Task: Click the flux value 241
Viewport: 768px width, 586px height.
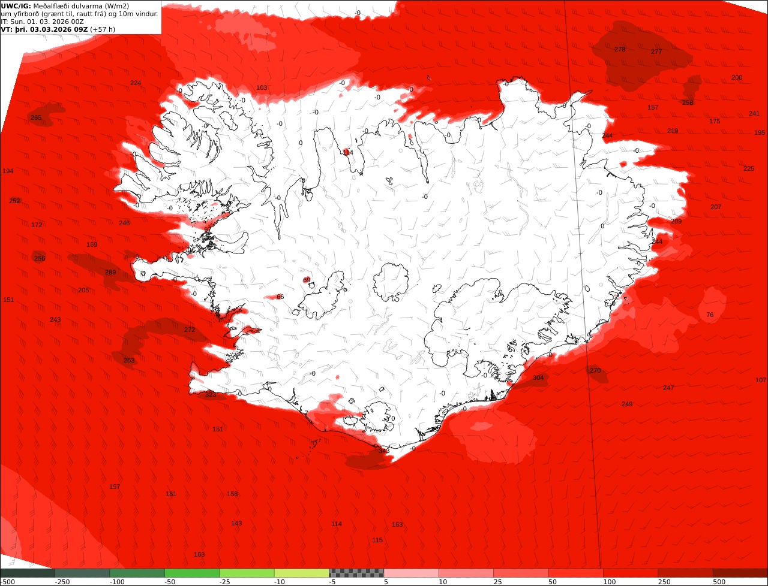Action: point(754,113)
